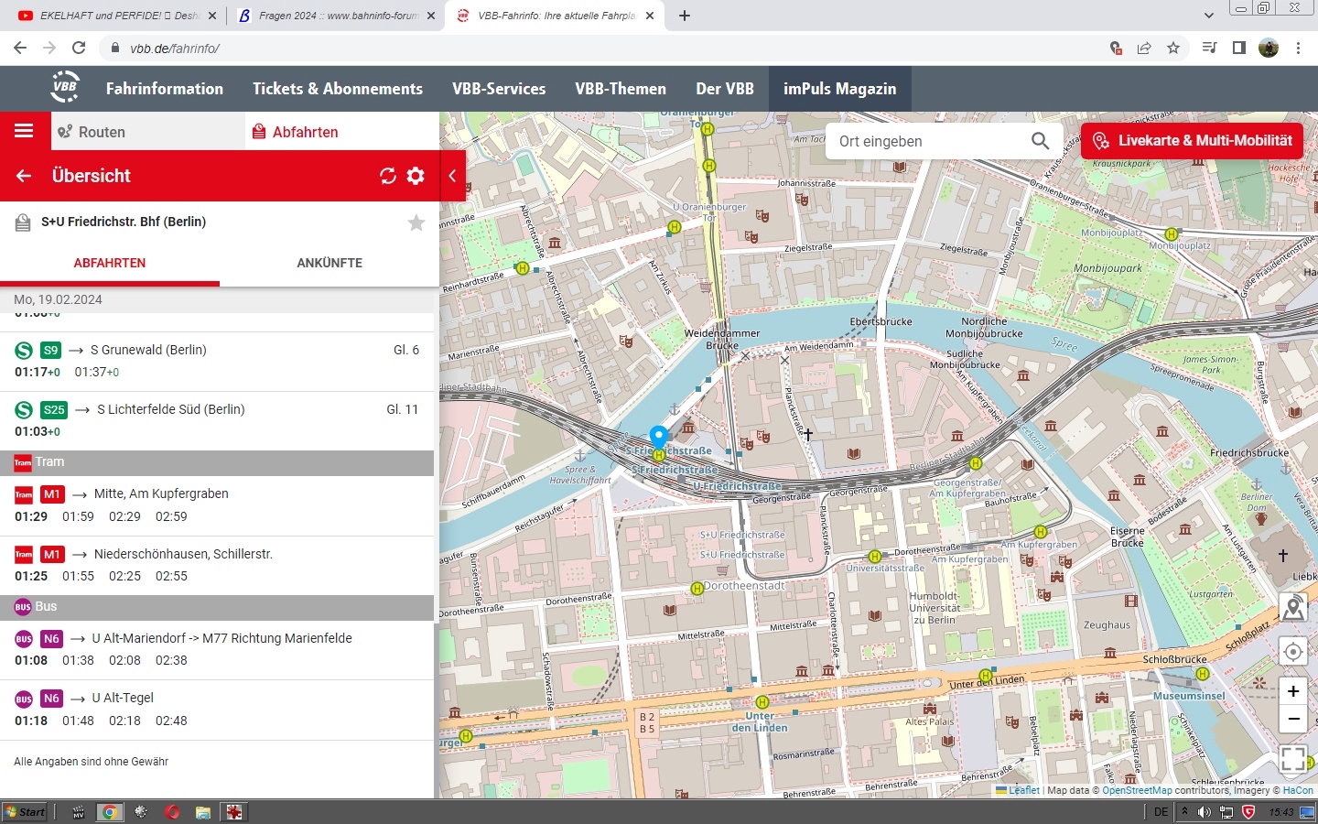Collapse the side panel with chevron
This screenshot has width=1318, height=824.
452,176
